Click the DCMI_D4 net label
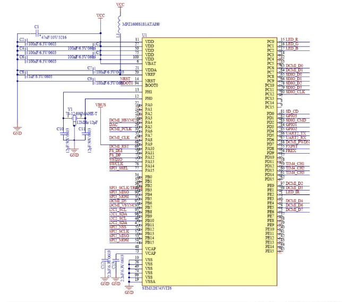 click(294, 201)
